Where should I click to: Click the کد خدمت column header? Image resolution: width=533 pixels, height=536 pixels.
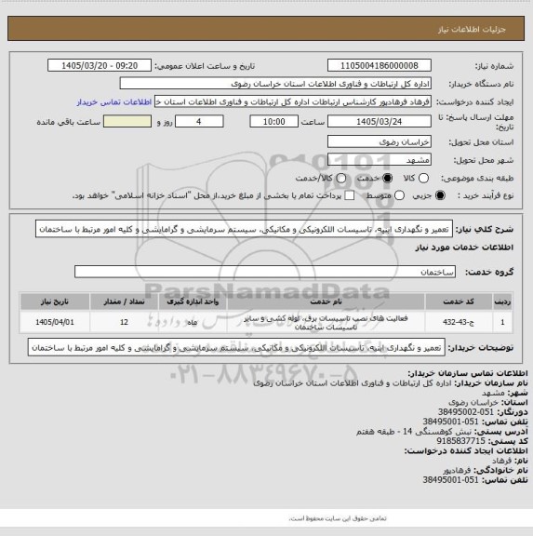click(459, 301)
